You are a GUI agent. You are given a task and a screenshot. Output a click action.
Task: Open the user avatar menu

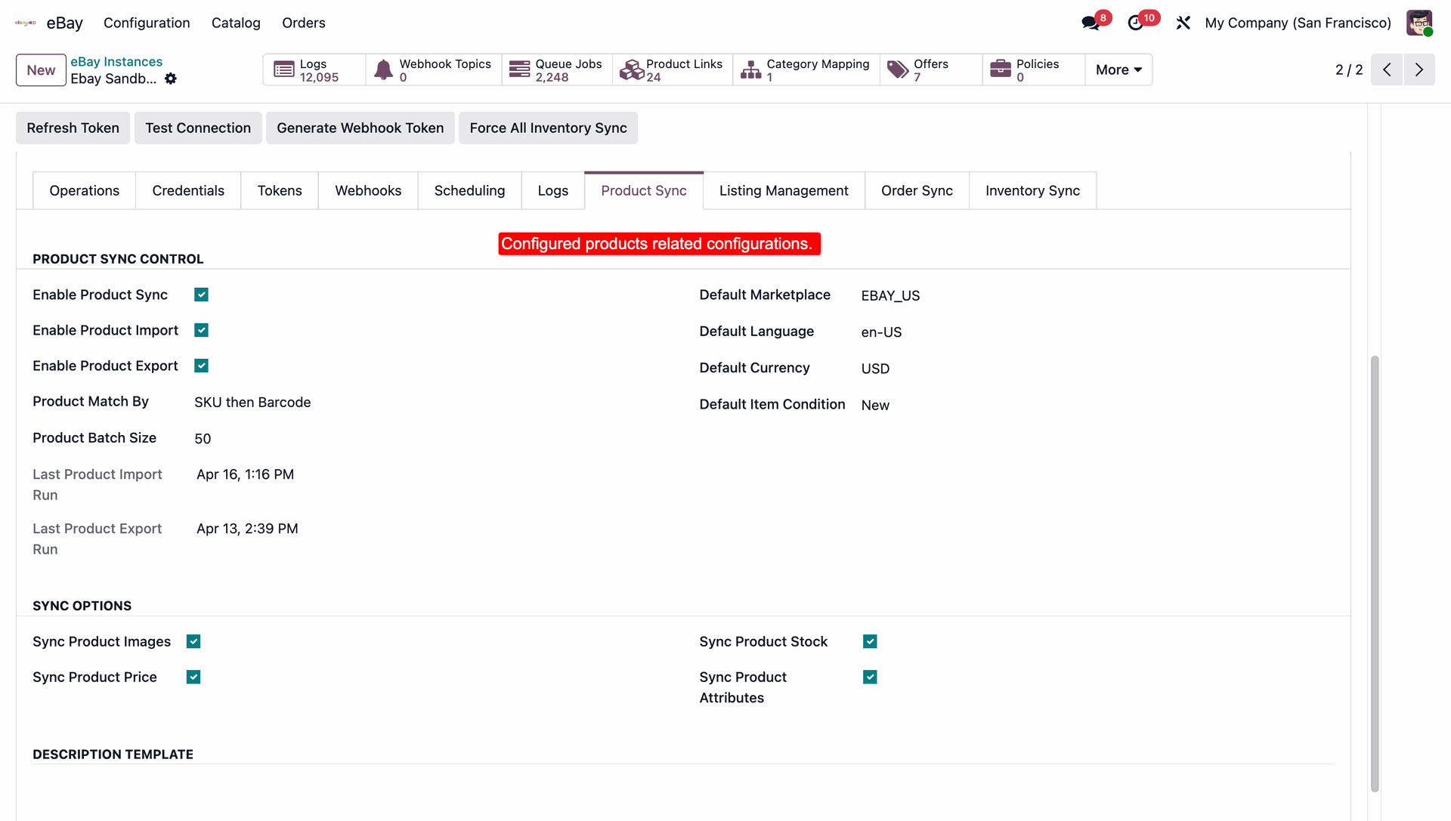[1419, 23]
